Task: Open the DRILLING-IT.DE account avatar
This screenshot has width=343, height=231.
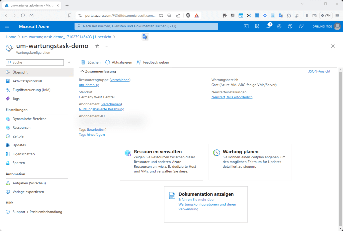Action: [x=337, y=26]
